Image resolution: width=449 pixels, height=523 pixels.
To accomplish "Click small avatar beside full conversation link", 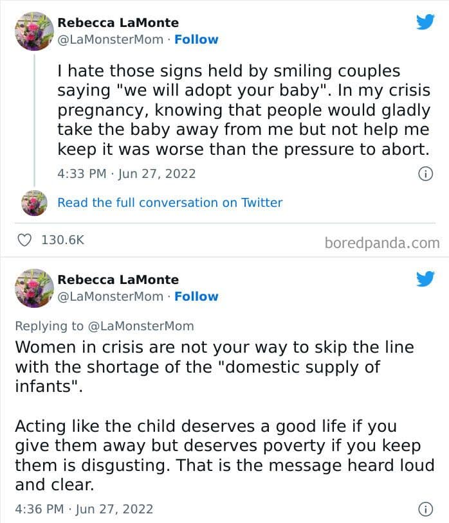I will pos(34,203).
